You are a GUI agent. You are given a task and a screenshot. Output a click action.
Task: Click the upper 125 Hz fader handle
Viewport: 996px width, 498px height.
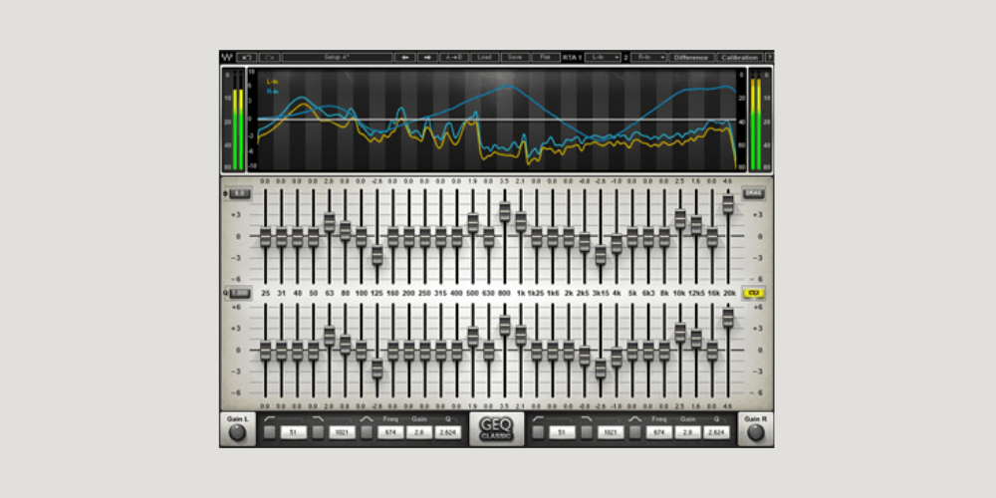(x=377, y=255)
